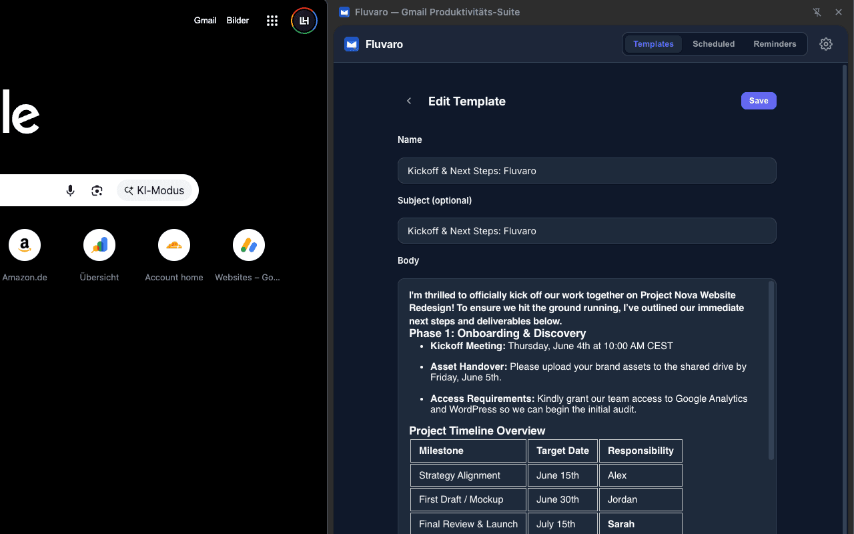The image size is (854, 534).
Task: Click the Alex table cell
Action: [640, 475]
